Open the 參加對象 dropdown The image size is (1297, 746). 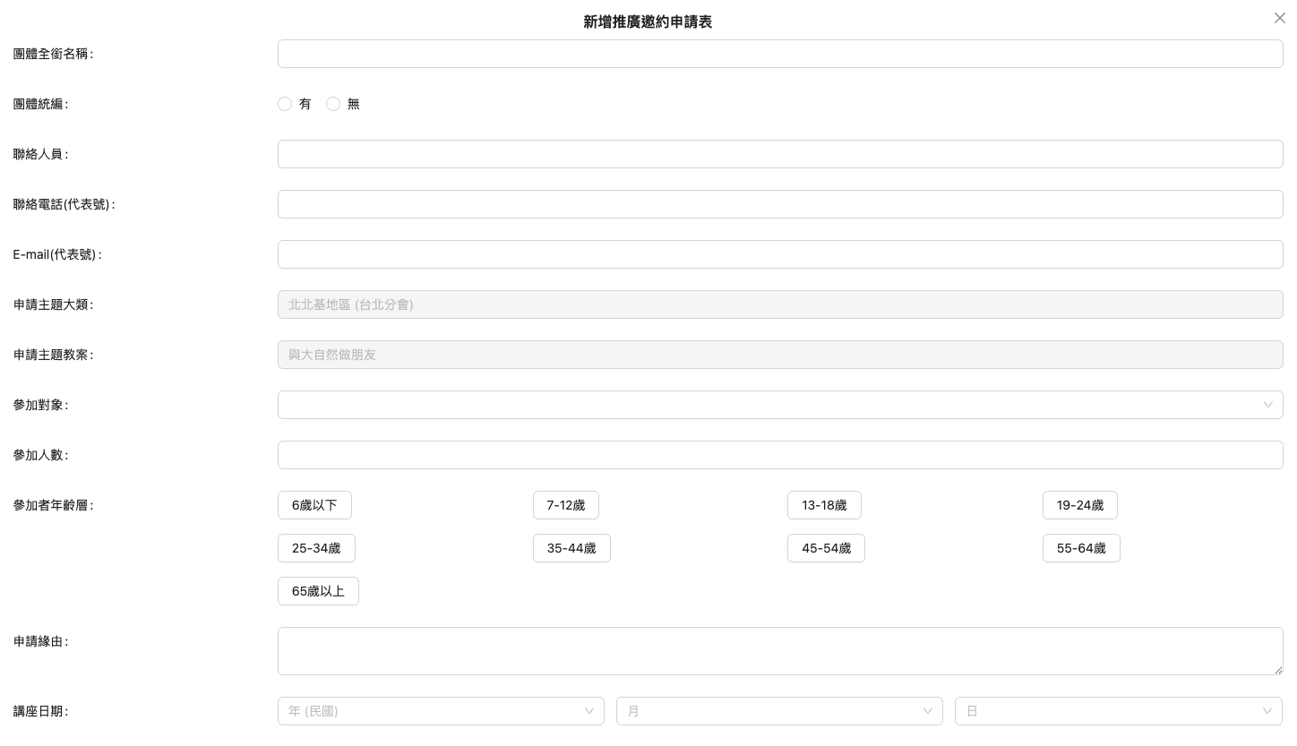coord(779,405)
